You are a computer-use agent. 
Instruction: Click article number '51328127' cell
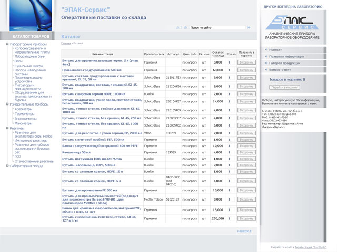[173, 199]
